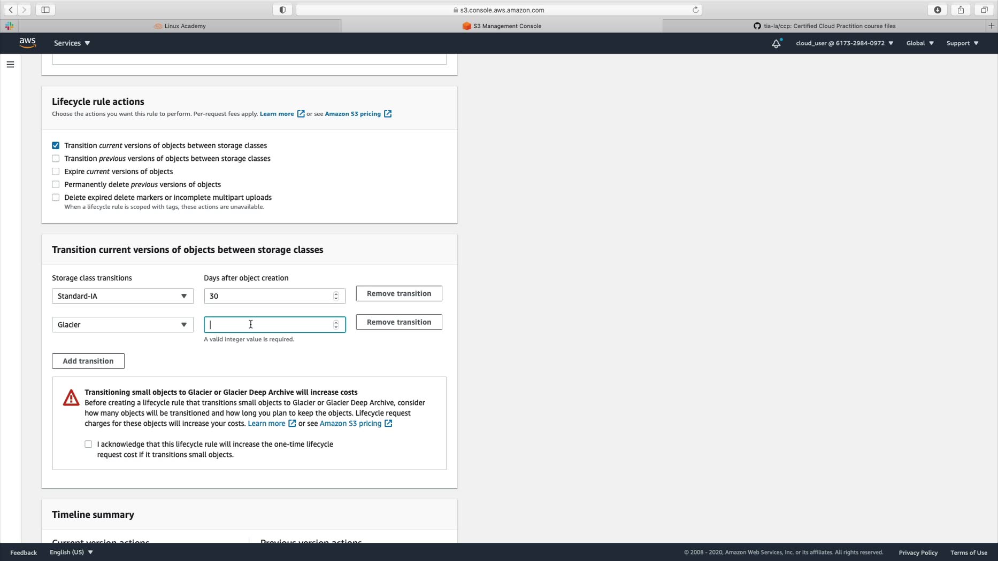
Task: Click the red warning triangle icon
Action: click(71, 398)
